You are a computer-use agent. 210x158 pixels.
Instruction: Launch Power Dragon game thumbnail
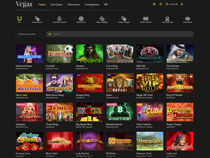(x=180, y=112)
